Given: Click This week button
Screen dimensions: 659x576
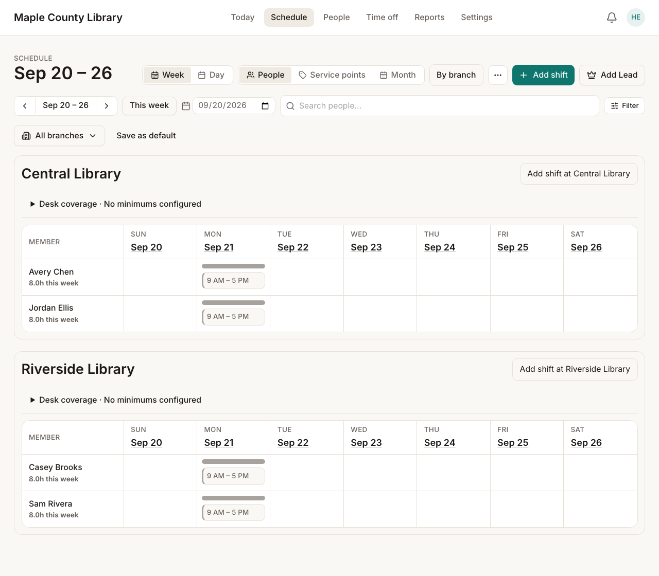Looking at the screenshot, I should click(x=149, y=105).
